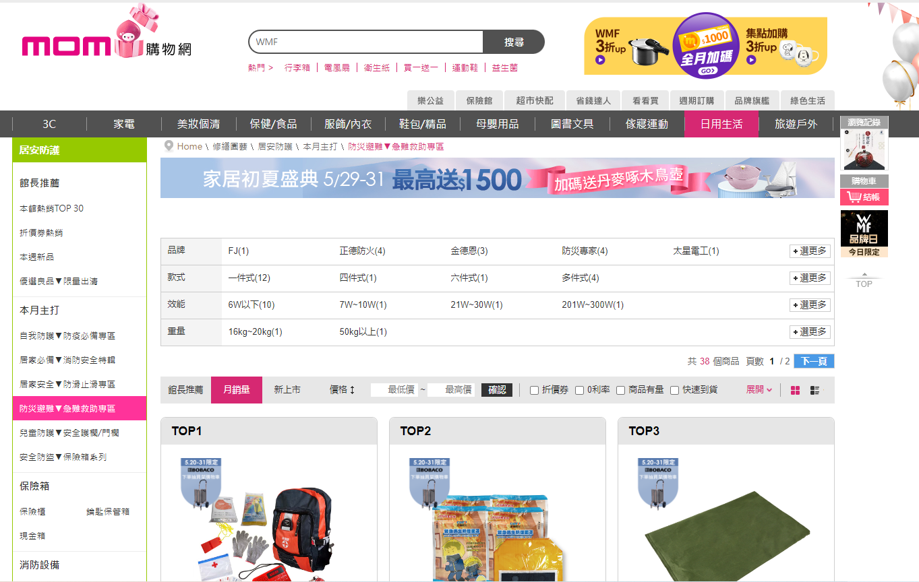Open sidebar 鑰匙保管箱 link

pos(108,511)
